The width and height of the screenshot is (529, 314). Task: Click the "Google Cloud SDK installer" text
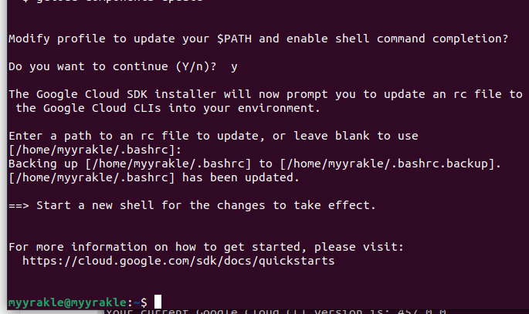point(123,94)
